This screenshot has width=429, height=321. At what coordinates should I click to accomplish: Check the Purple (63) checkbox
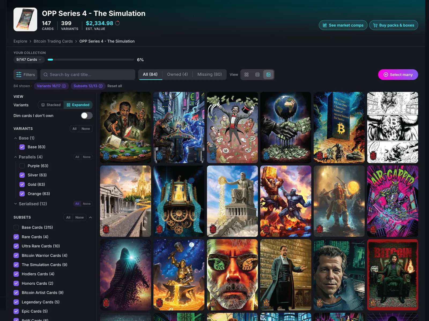pos(22,166)
